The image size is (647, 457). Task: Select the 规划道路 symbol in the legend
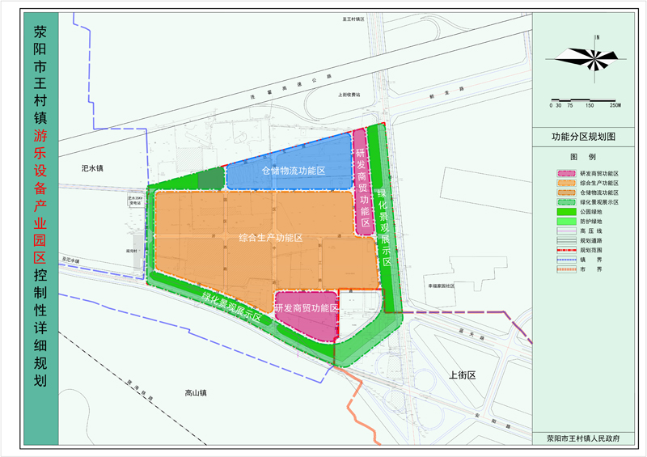coord(565,240)
